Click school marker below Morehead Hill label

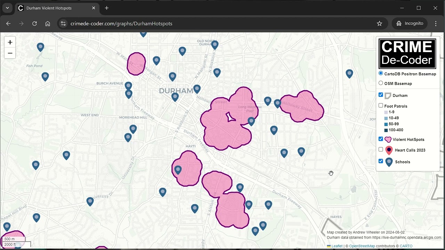pos(133,129)
